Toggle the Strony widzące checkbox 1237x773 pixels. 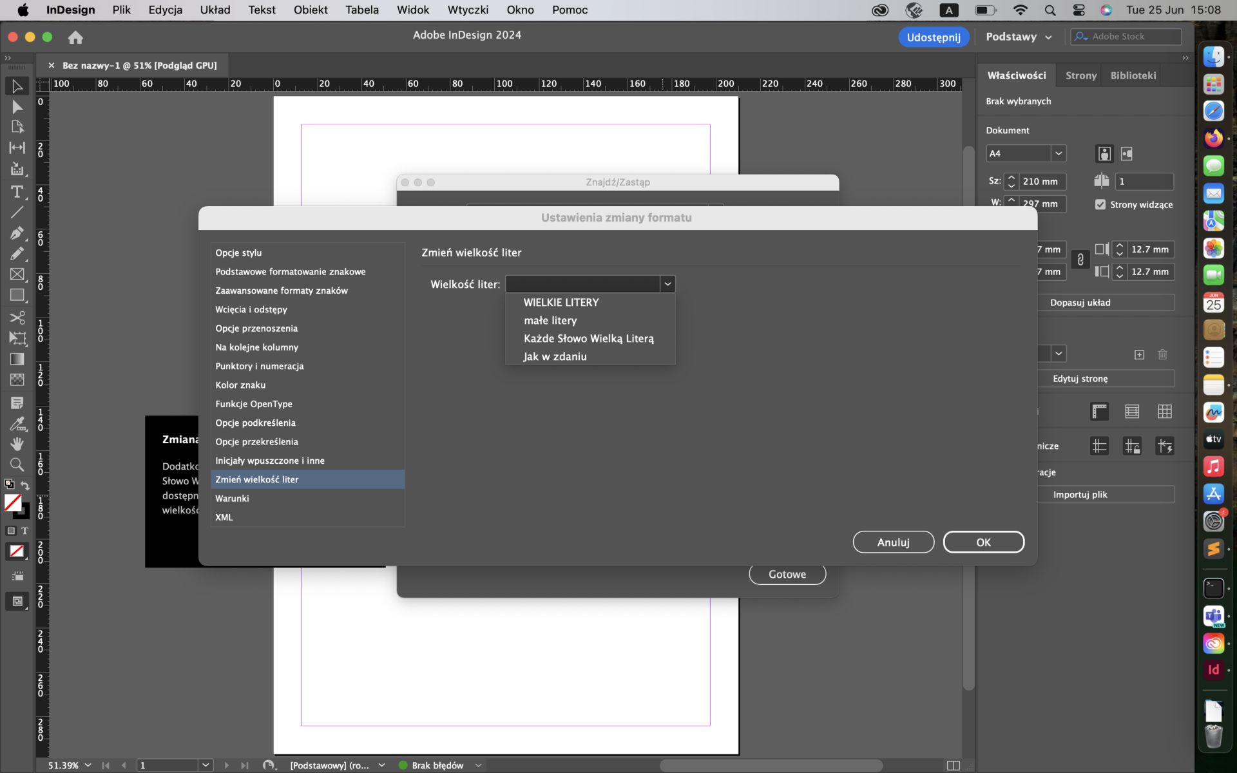tap(1100, 204)
